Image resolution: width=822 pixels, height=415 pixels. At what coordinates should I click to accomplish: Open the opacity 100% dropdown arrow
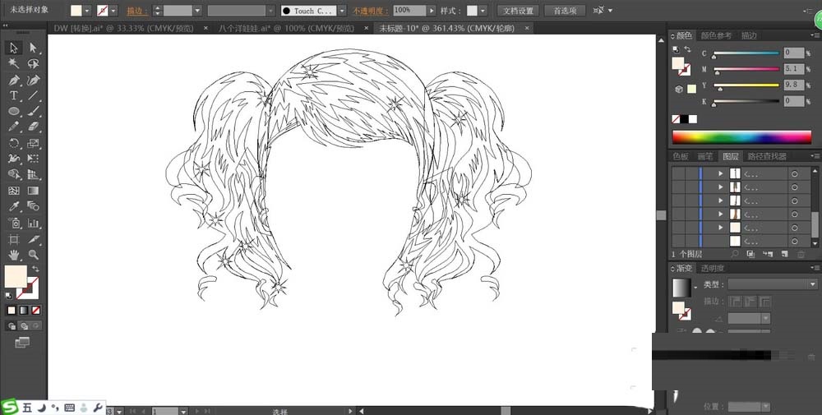point(431,11)
